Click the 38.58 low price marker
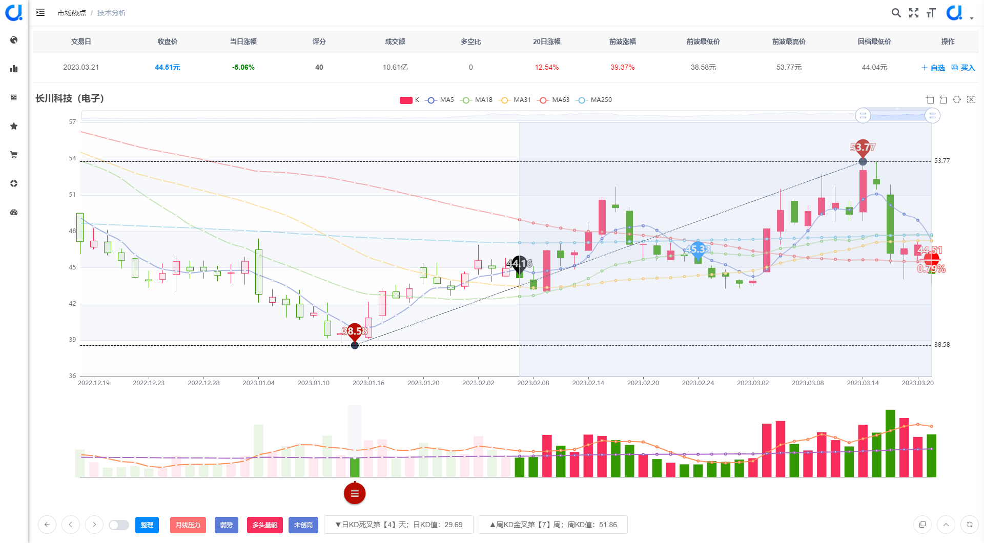Screen dimensions: 984x543 355,332
